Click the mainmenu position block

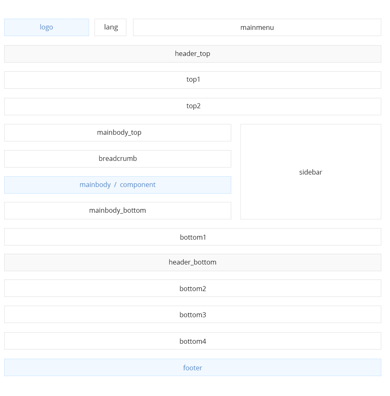tap(257, 27)
